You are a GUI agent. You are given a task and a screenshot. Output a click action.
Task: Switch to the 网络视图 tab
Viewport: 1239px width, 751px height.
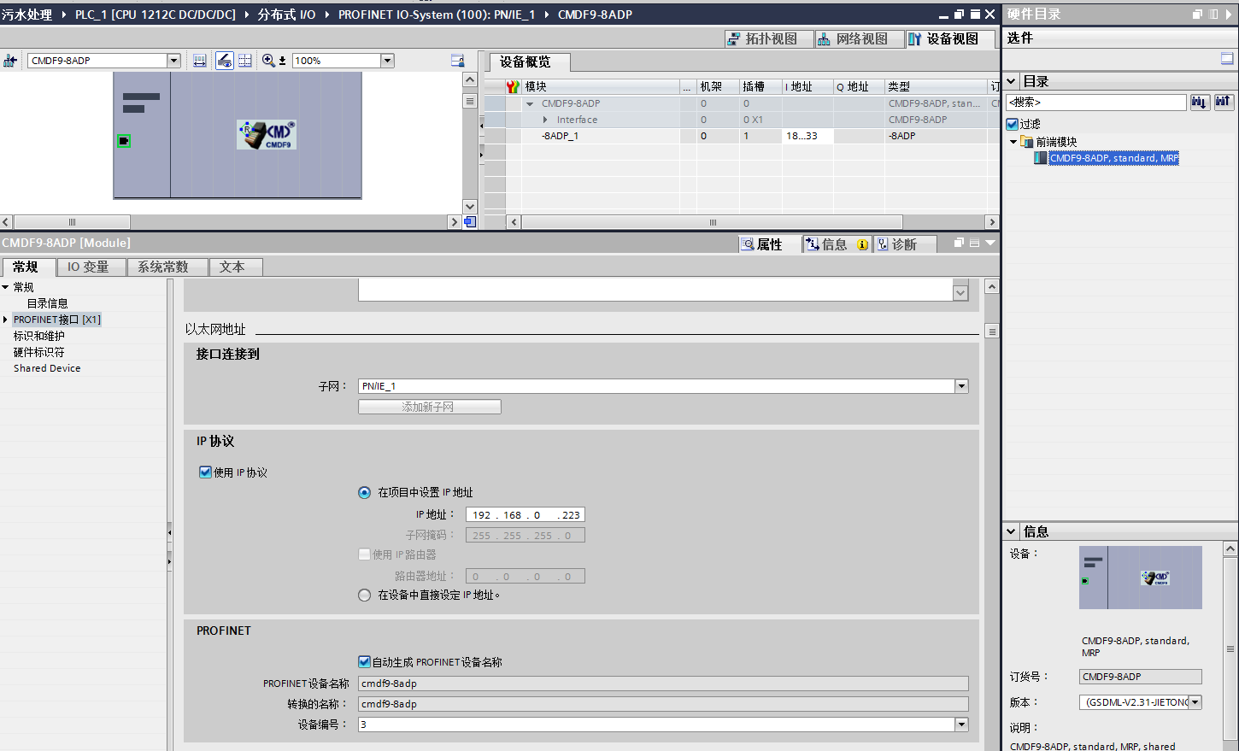click(x=853, y=39)
